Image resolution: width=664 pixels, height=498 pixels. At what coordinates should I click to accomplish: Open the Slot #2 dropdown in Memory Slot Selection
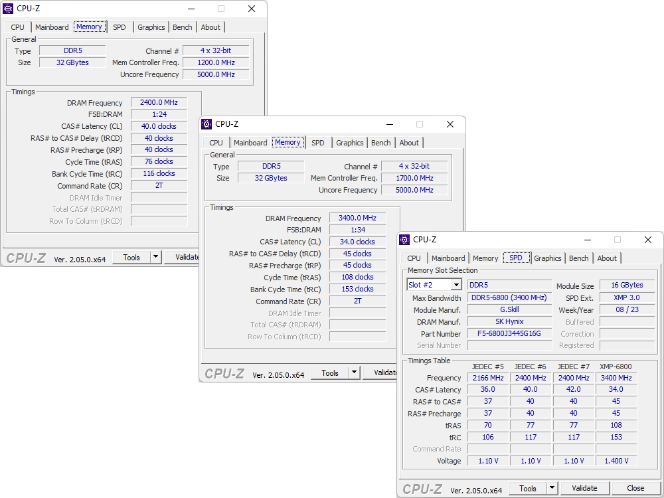(456, 285)
